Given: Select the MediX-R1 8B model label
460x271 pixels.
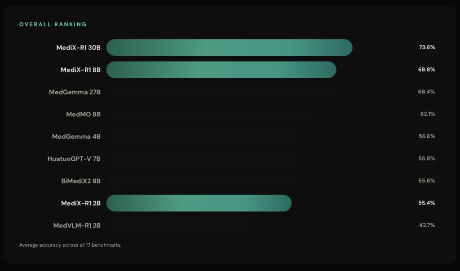Looking at the screenshot, I should (x=80, y=70).
